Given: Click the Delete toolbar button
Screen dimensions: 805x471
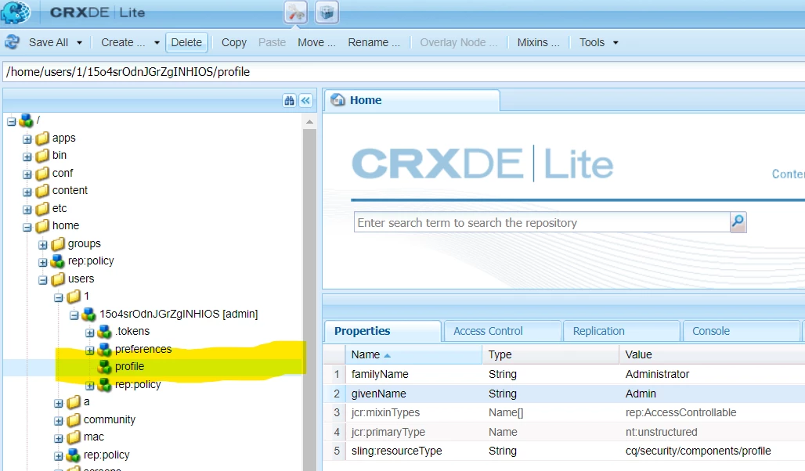Looking at the screenshot, I should coord(186,42).
